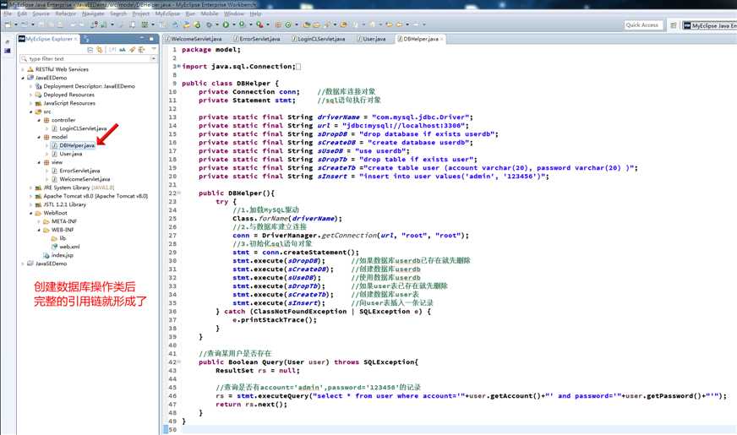Collapse the view package node
This screenshot has height=435, width=737.
(x=39, y=162)
